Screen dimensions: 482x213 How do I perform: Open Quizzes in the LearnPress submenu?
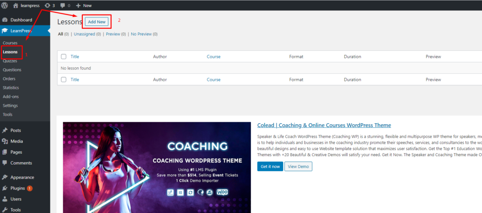11,61
